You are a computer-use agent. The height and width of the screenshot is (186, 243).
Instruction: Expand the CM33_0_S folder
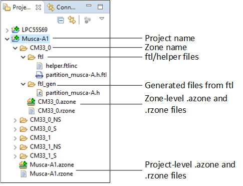pos(15,129)
